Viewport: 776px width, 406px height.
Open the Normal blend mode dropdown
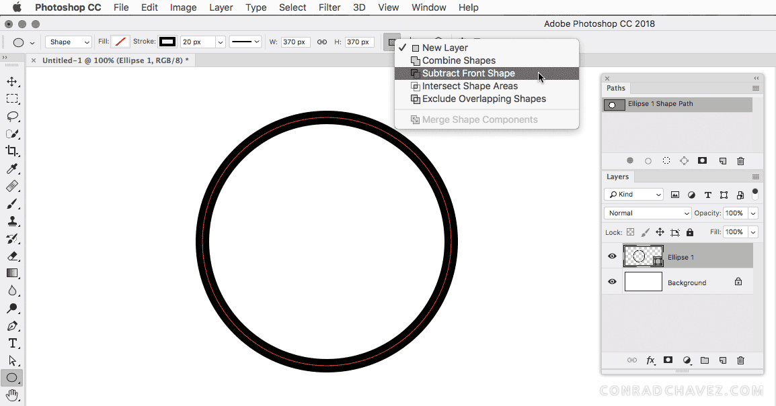648,213
